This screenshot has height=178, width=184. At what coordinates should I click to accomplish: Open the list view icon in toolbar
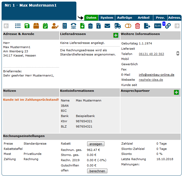pyautogui.click(x=18, y=26)
